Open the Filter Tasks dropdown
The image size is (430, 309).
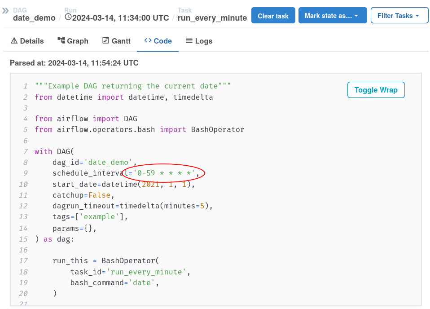click(x=398, y=16)
